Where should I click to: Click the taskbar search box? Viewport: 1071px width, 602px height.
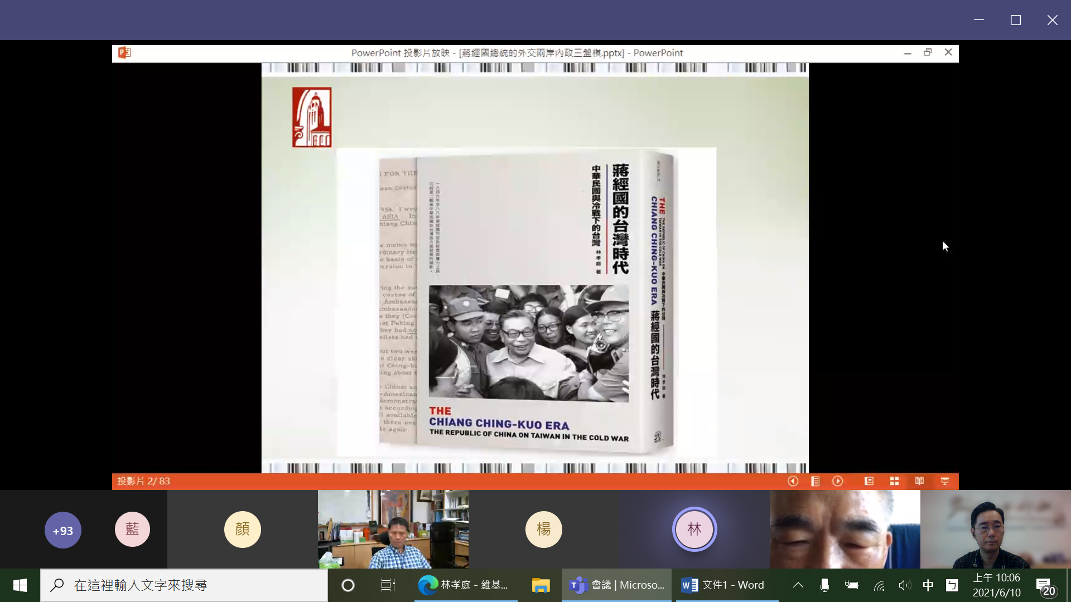point(184,585)
